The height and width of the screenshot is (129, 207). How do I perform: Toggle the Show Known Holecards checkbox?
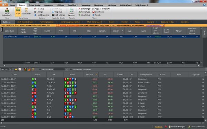pos(71,69)
